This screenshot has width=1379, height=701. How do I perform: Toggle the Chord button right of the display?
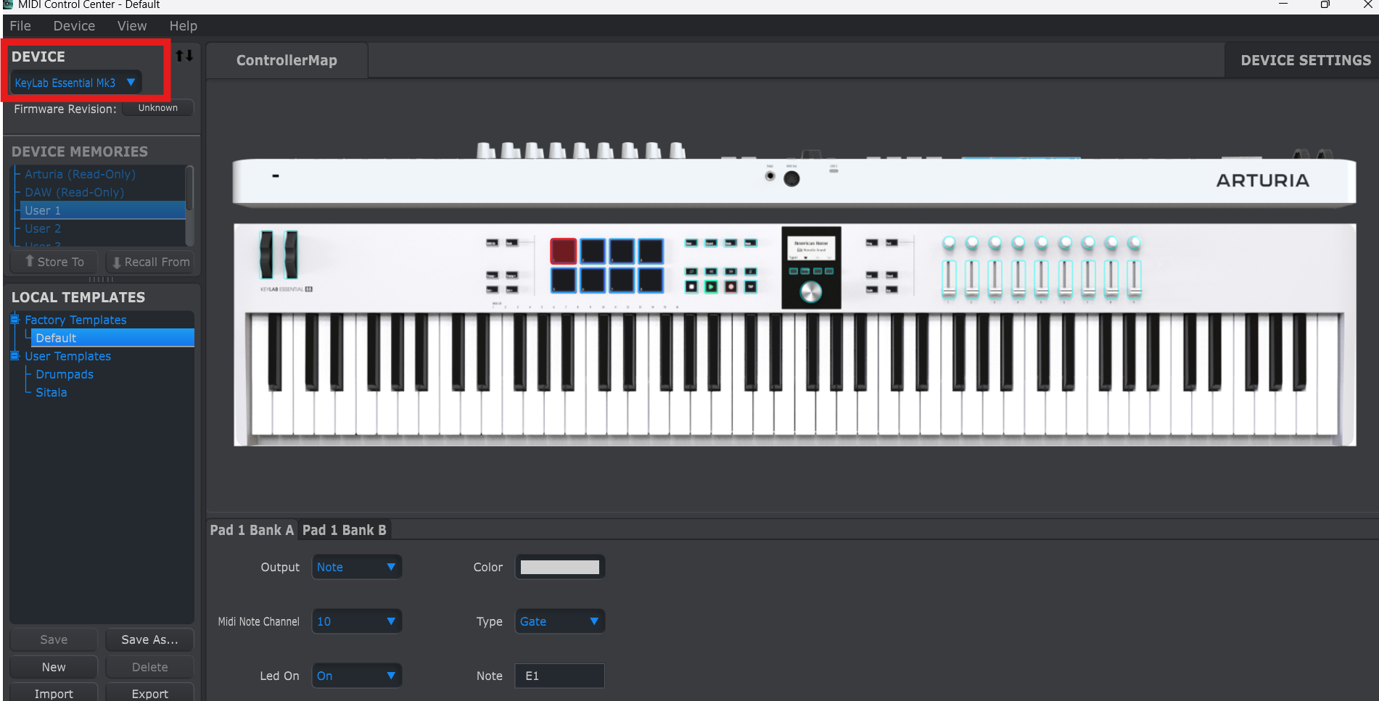892,275
